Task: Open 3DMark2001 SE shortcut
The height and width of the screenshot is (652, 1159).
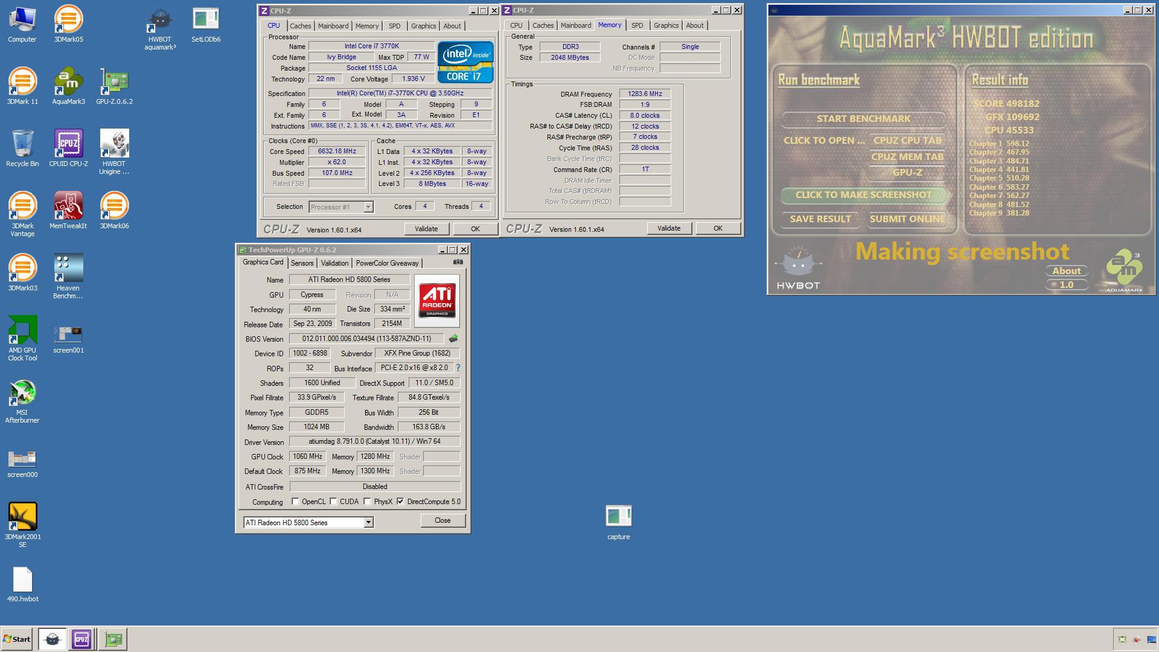Action: point(22,525)
